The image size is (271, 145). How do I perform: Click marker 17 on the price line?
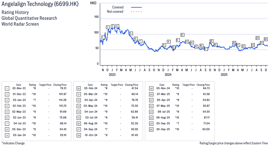(x=206, y=49)
